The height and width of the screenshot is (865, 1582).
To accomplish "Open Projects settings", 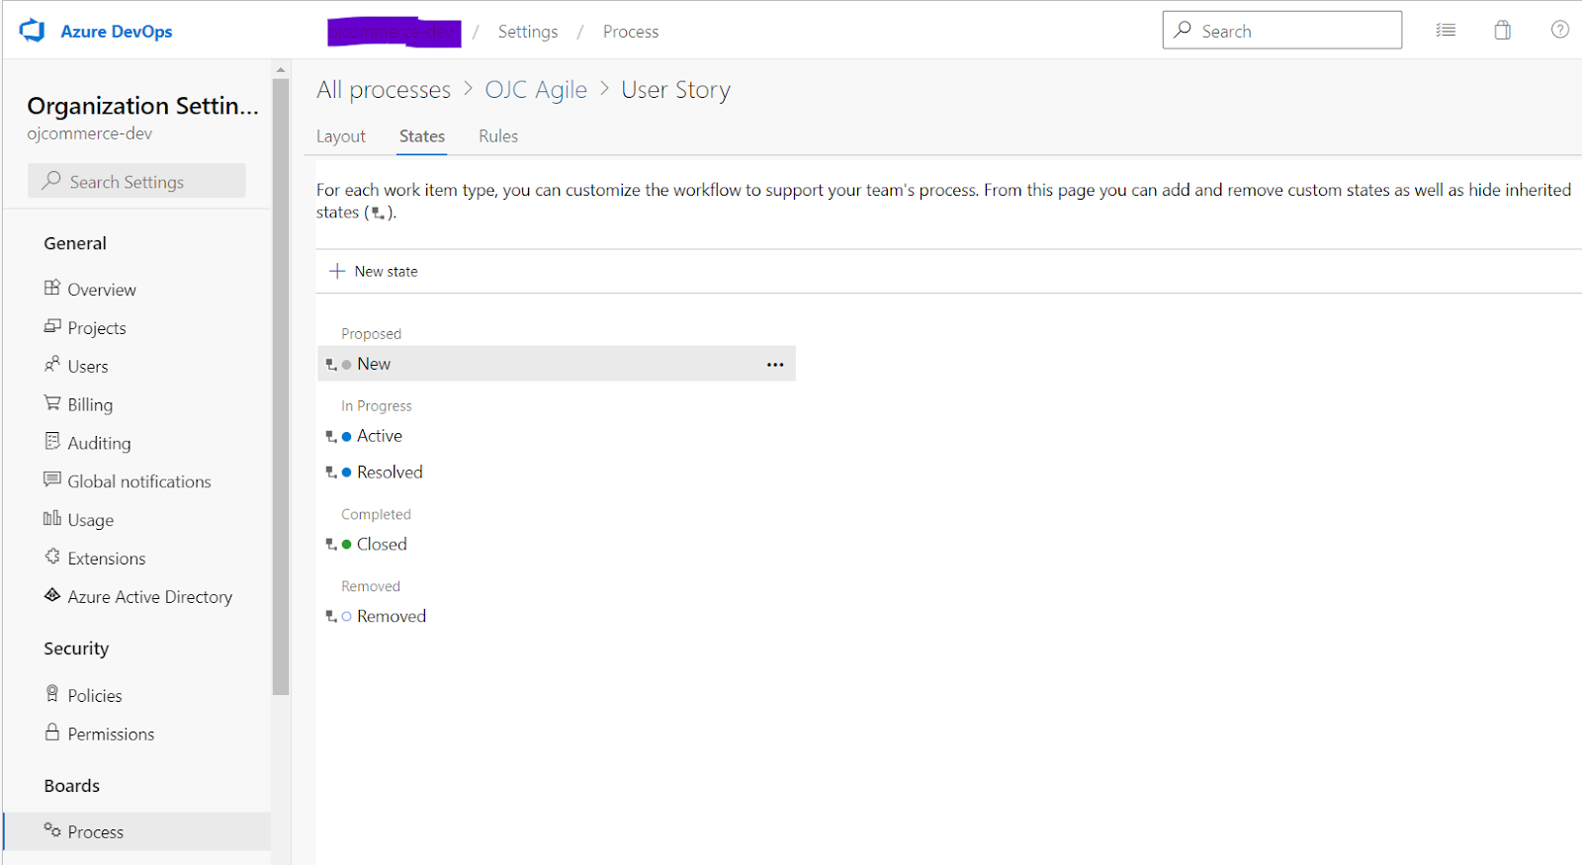I will coord(97,328).
